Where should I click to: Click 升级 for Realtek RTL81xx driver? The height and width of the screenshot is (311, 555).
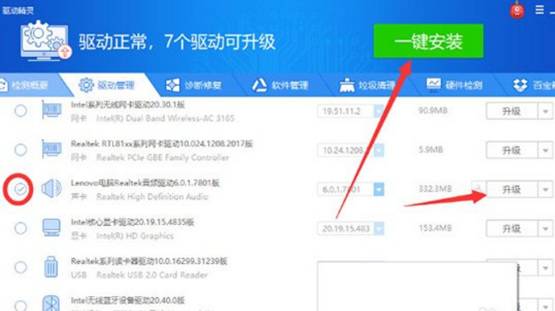511,150
